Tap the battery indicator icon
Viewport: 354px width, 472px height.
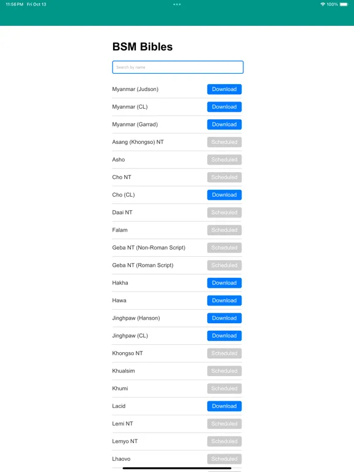pos(344,4)
